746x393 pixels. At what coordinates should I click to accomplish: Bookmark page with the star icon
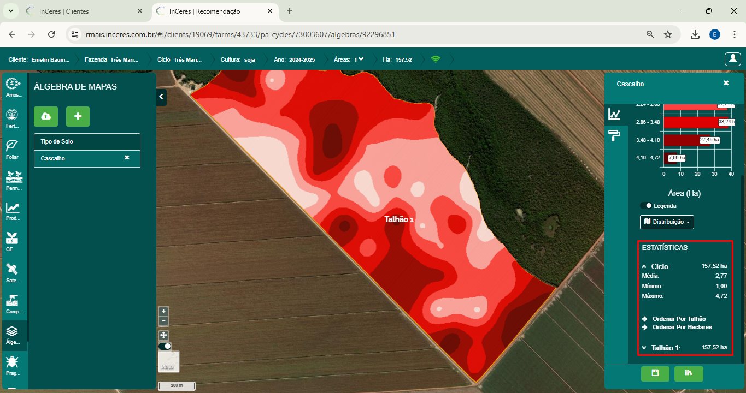[x=668, y=34]
